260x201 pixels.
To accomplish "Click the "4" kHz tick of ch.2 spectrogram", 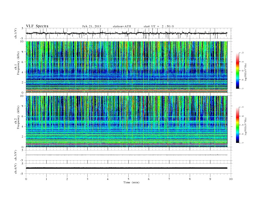I will (x=23, y=126).
